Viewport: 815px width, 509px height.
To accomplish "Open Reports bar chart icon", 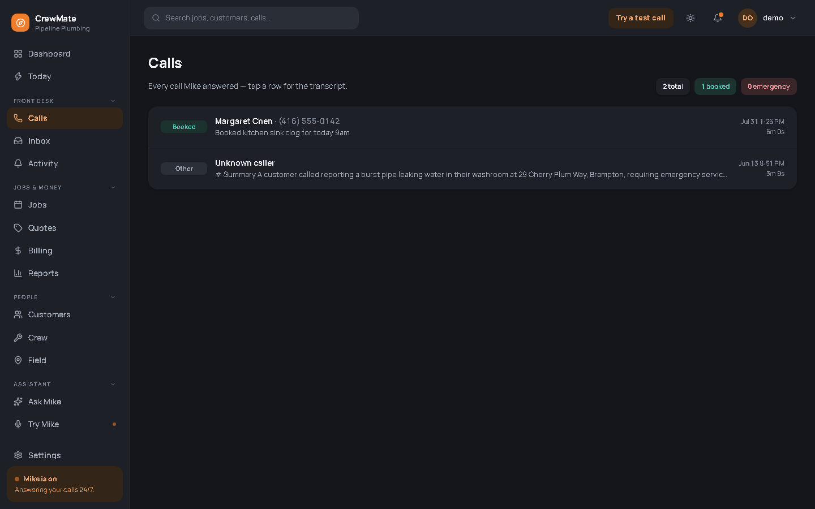I will point(18,273).
